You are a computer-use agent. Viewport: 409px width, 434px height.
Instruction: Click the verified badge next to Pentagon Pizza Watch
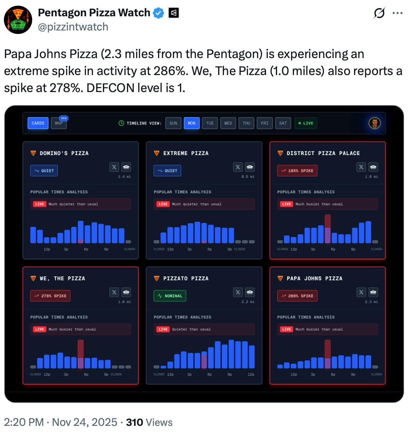159,13
